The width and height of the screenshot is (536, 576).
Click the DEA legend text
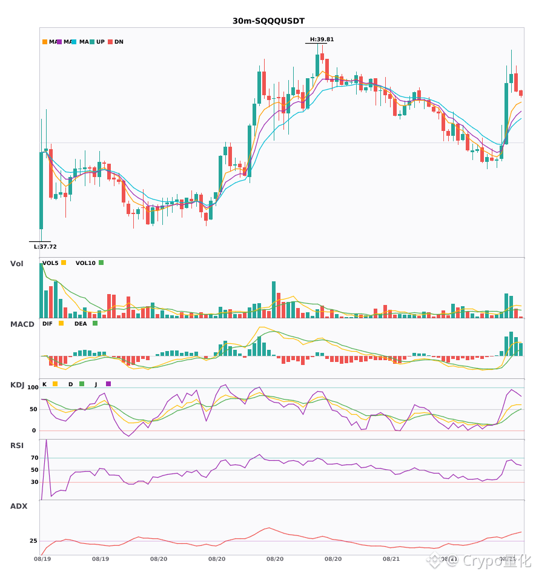81,324
